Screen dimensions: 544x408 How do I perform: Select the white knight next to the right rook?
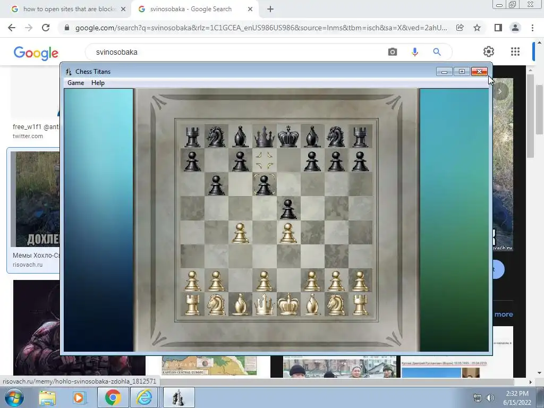(x=336, y=304)
